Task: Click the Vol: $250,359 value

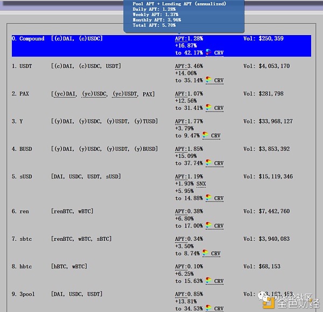Action: click(x=263, y=39)
